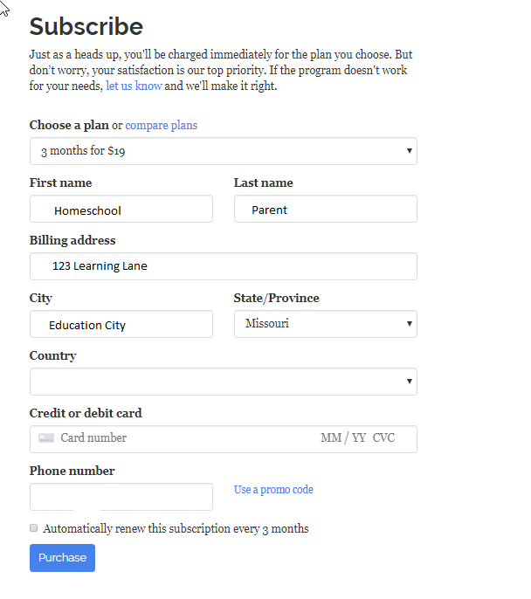This screenshot has height=599, width=531.
Task: Open the Country dropdown
Action: pos(223,382)
